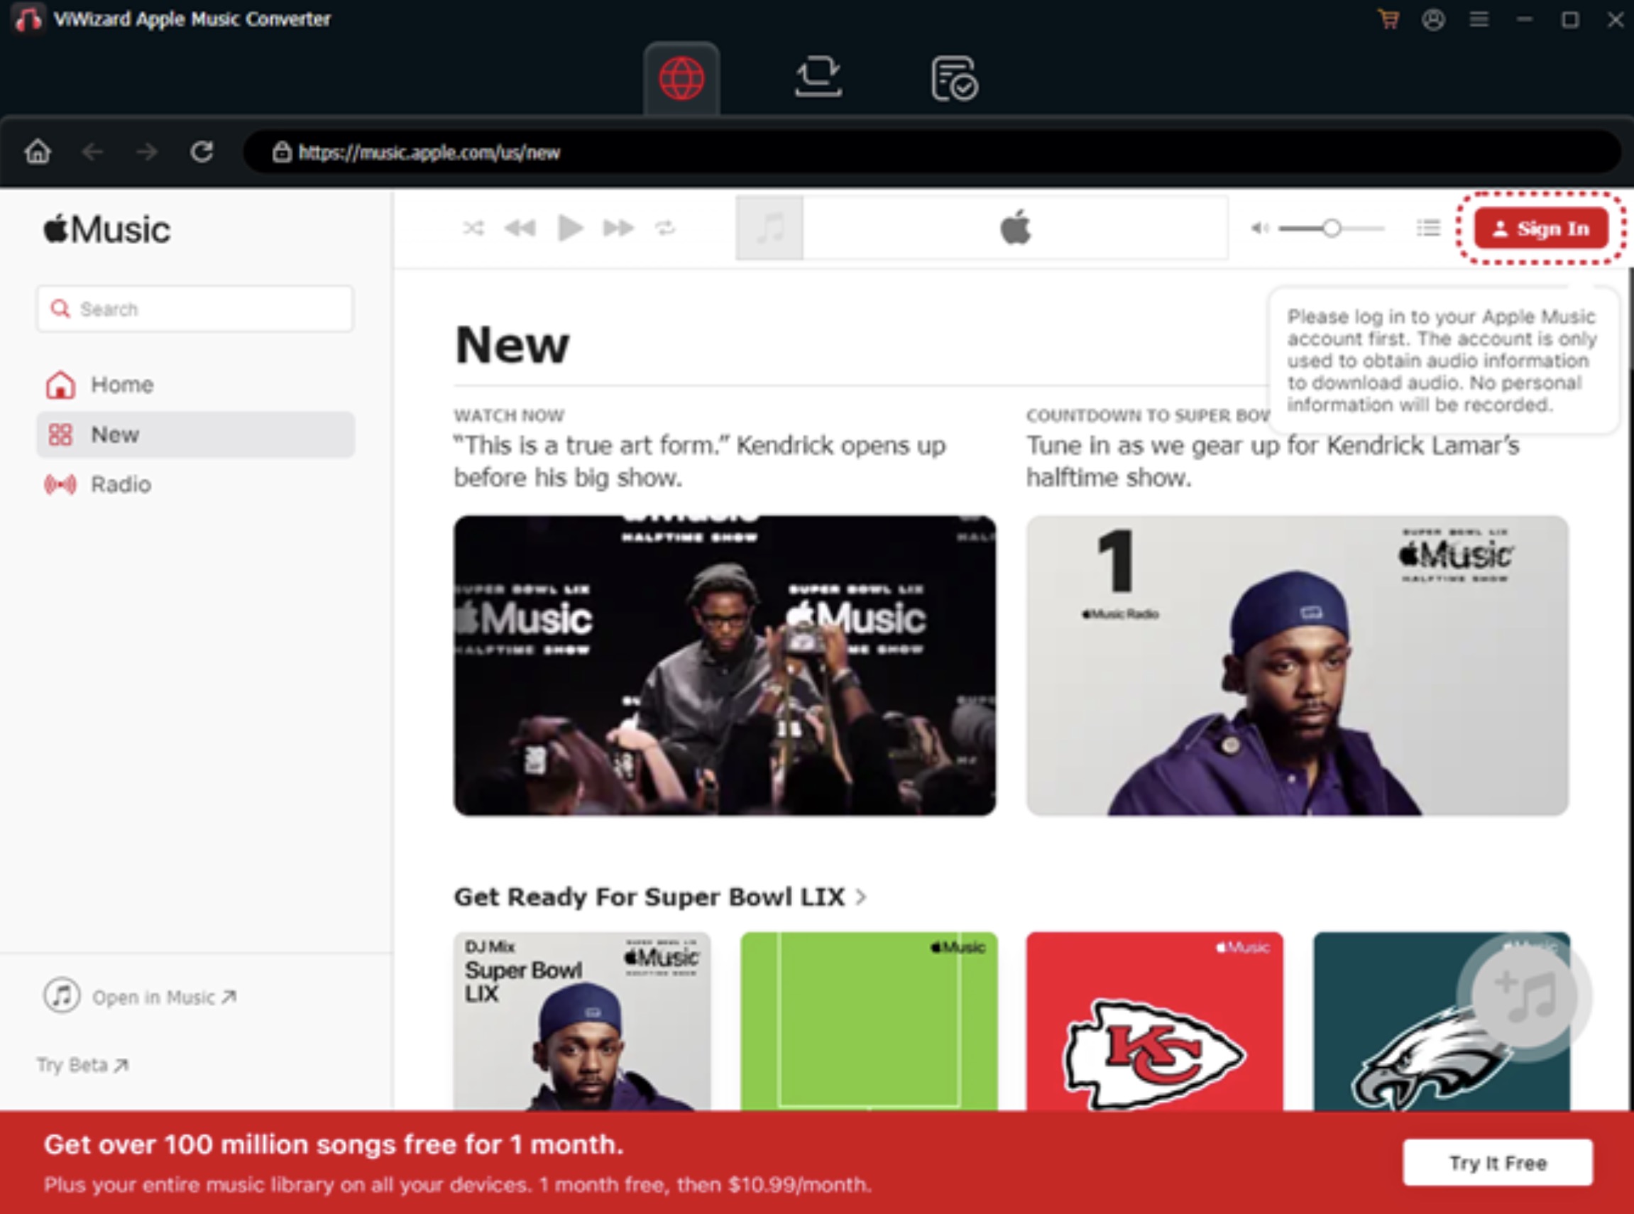Click the home icon in navigation bar
The height and width of the screenshot is (1214, 1634).
click(38, 152)
